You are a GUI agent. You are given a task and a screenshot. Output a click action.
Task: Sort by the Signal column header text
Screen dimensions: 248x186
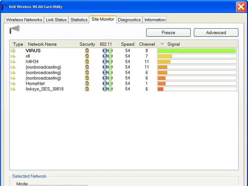(174, 44)
